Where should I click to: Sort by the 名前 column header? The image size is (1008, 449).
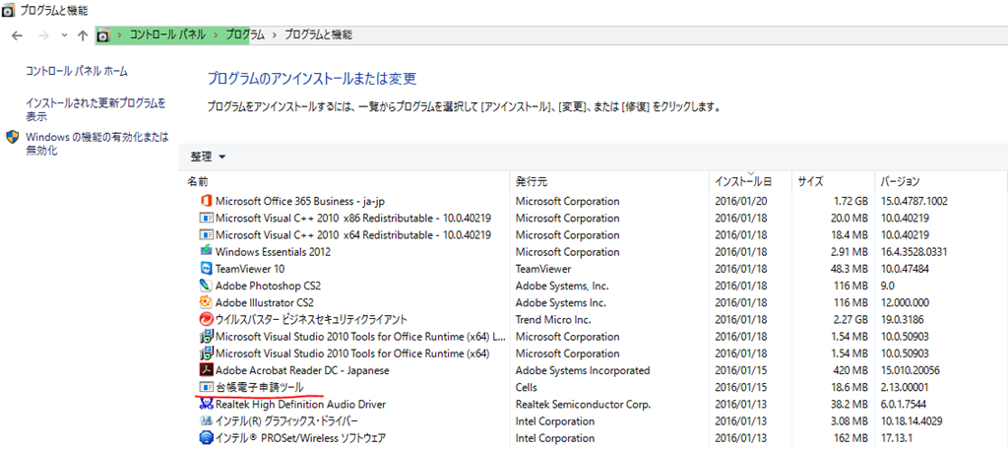point(197,181)
